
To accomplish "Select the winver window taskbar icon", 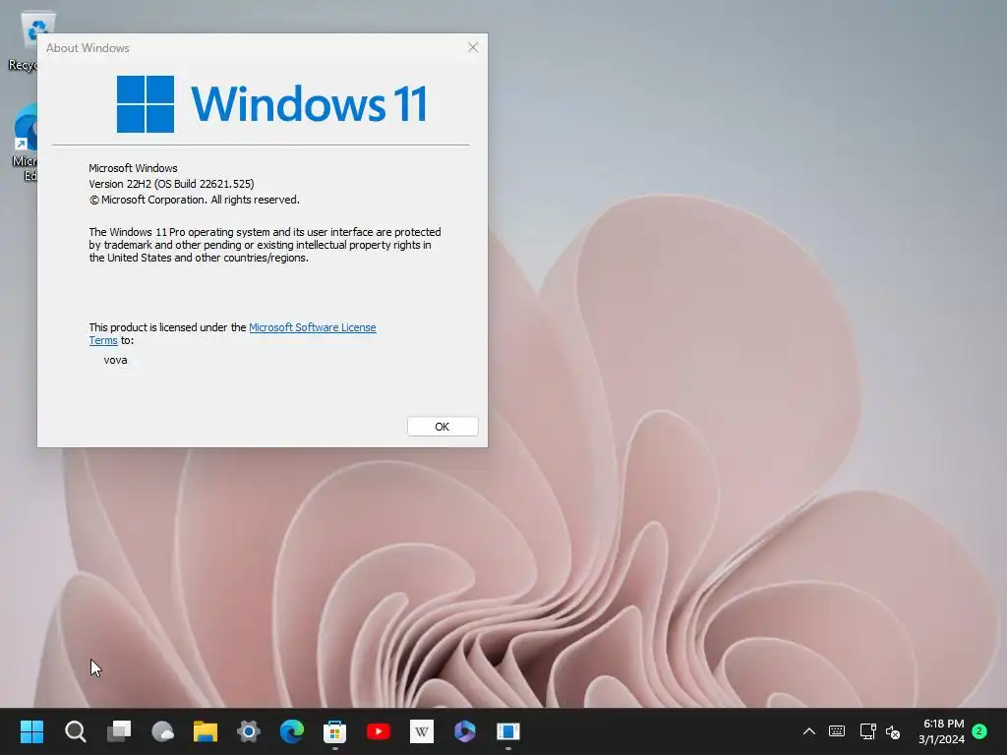I will tap(508, 730).
